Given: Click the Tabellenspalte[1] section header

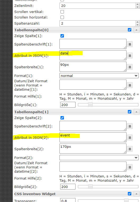Looking at the screenshot, I should (31, 112).
